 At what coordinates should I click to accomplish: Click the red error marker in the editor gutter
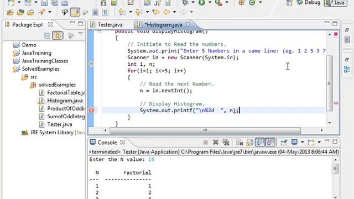pos(91,110)
